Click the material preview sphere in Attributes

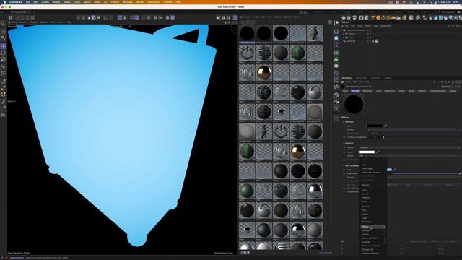pyautogui.click(x=354, y=104)
